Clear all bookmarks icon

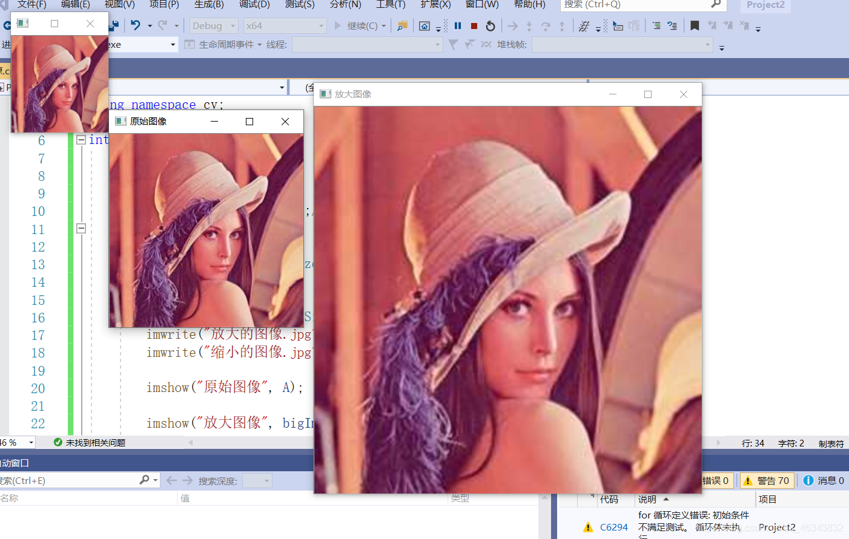pos(744,26)
